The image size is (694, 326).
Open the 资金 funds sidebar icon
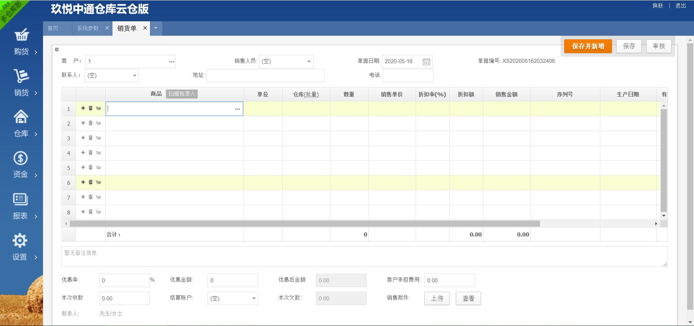tap(21, 158)
